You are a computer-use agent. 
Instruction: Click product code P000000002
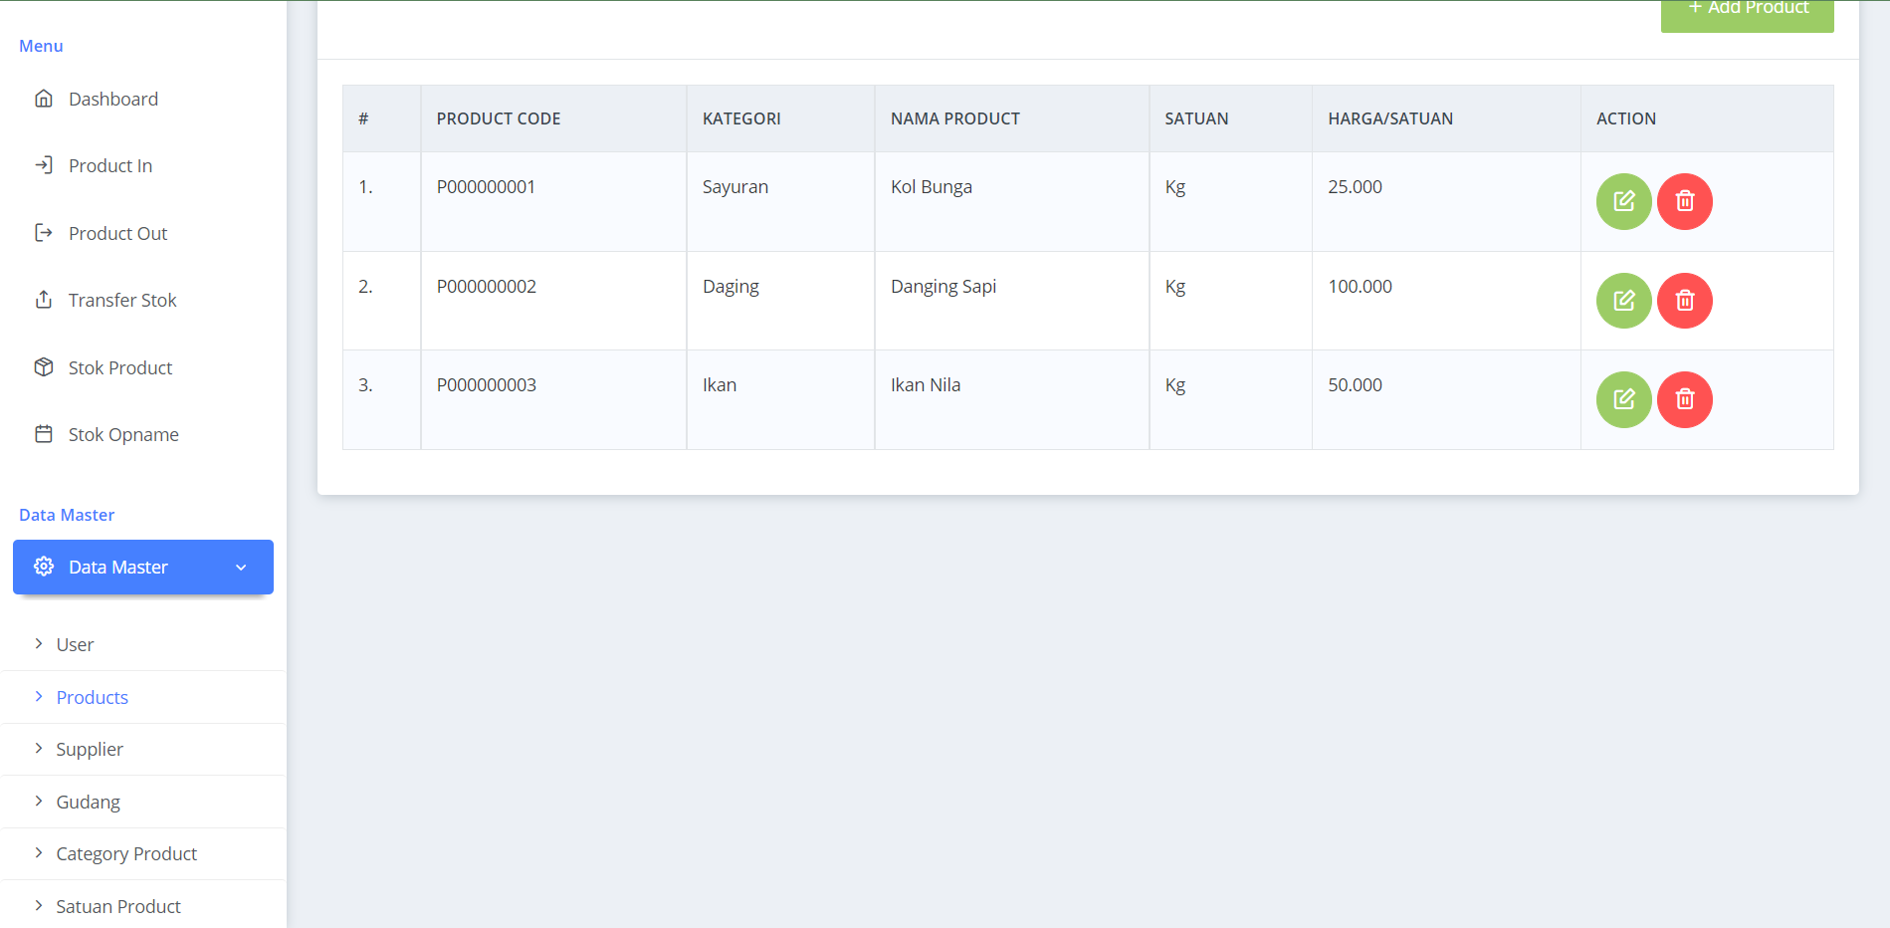coord(486,286)
